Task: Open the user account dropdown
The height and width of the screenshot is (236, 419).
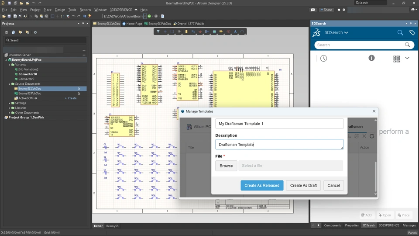Action: coord(414,10)
